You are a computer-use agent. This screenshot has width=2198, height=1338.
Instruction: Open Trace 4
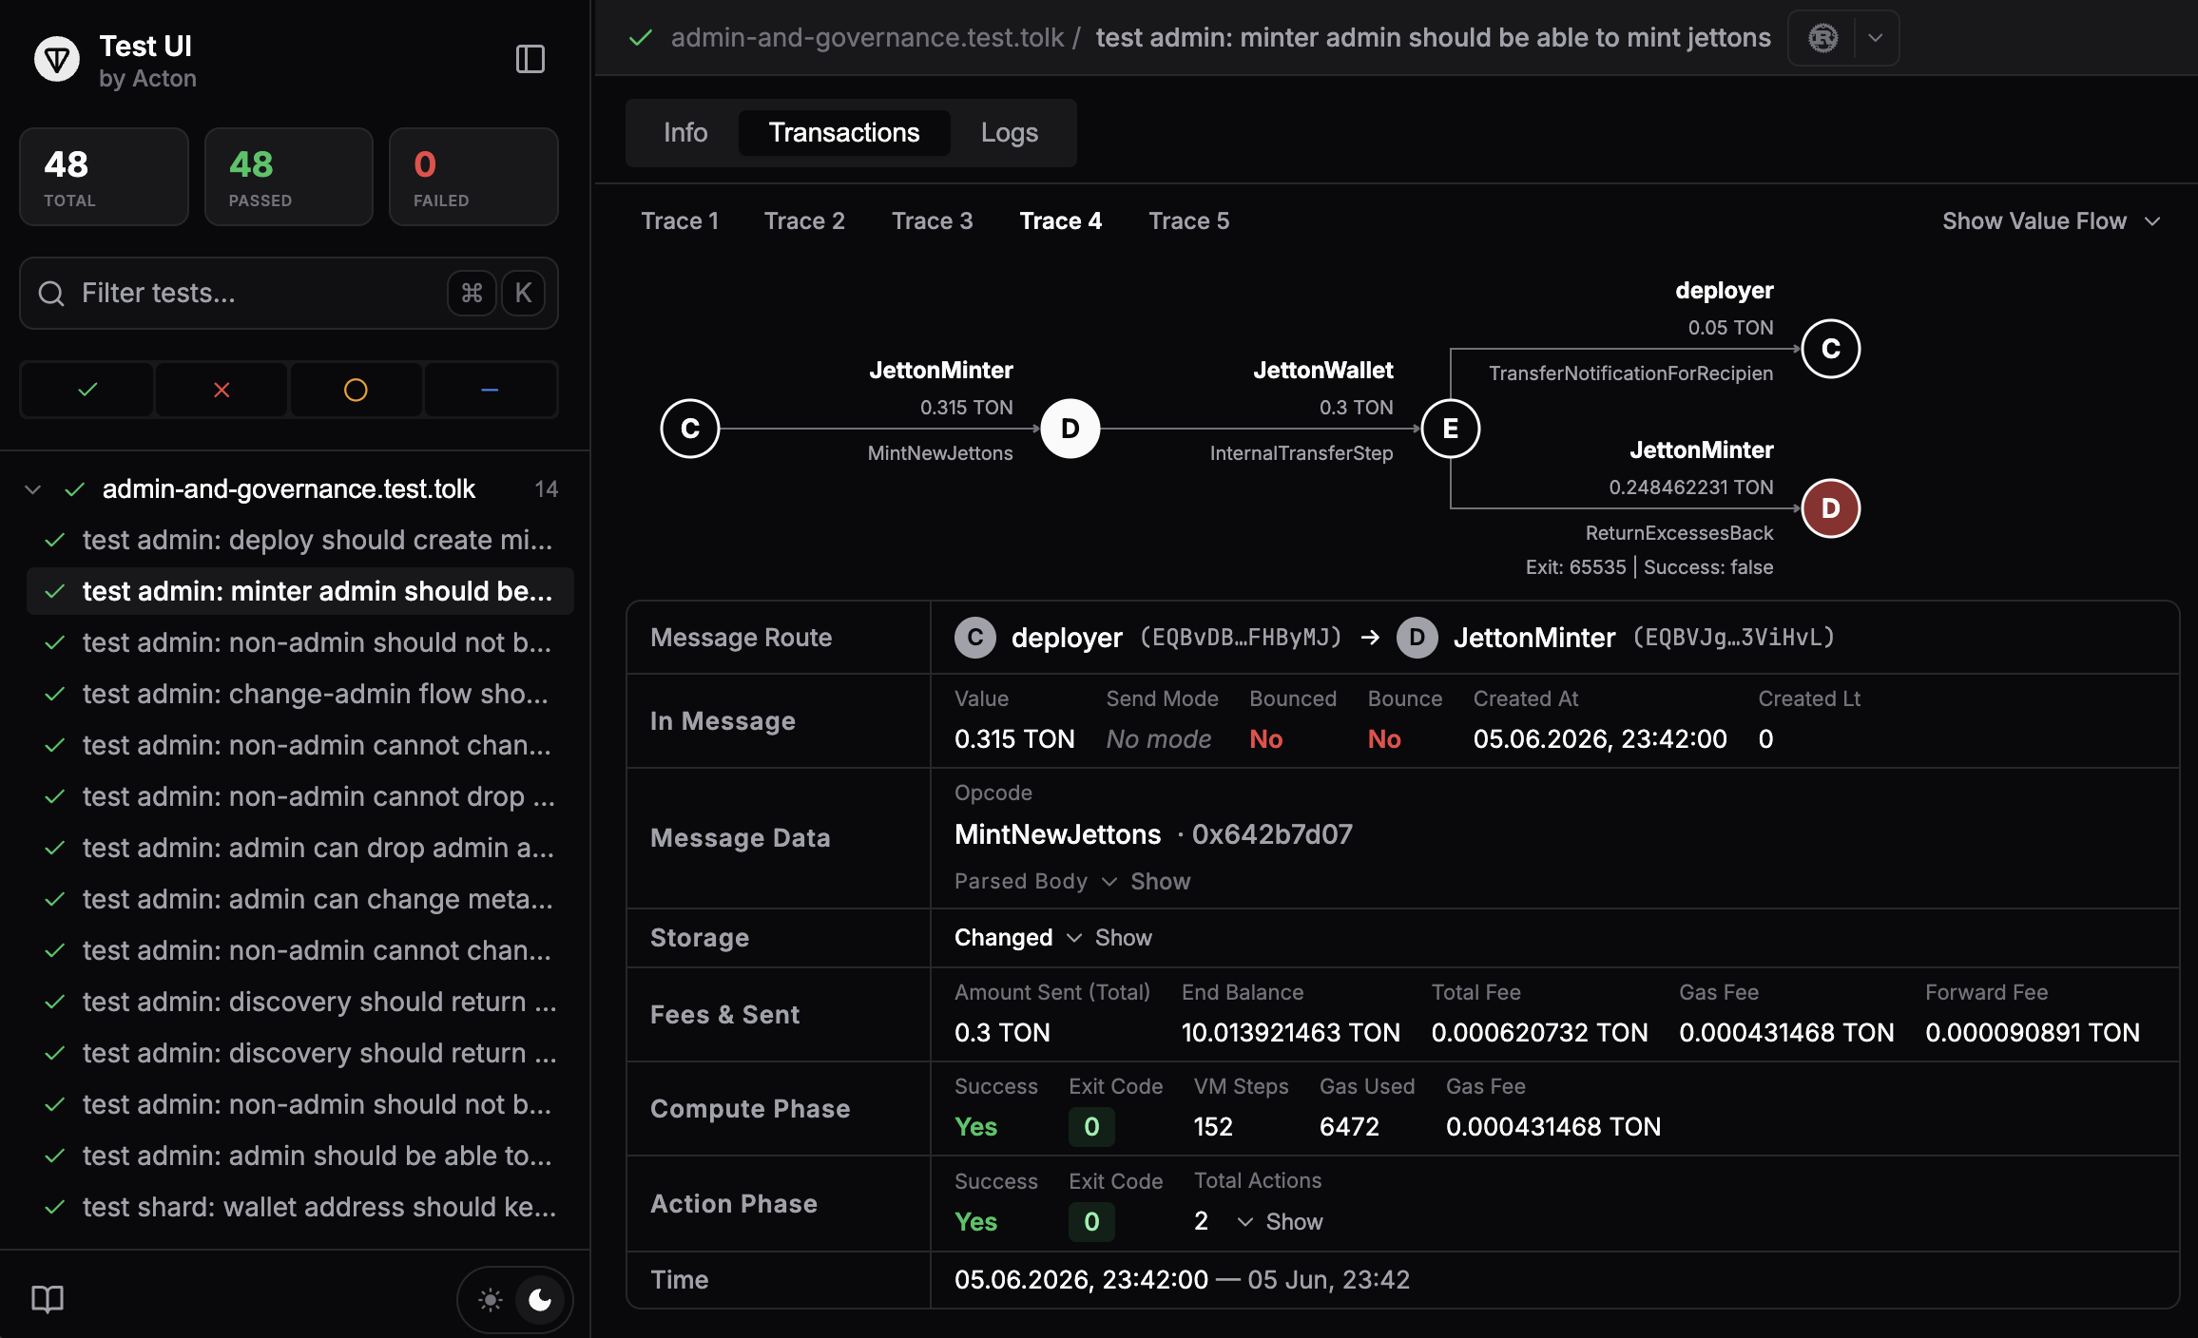(x=1060, y=221)
